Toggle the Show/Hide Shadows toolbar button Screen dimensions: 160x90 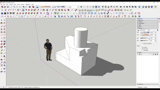click(37, 7)
